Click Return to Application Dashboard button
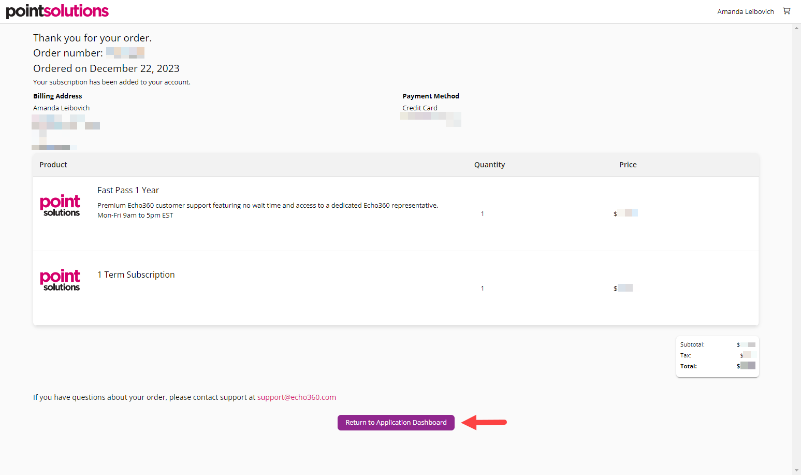801x475 pixels. pos(396,423)
